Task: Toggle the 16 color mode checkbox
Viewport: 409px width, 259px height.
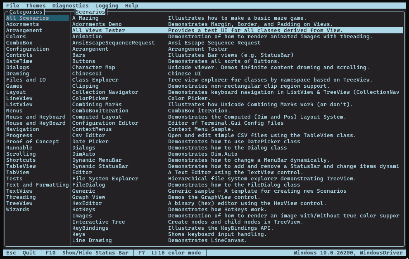Action: [154, 253]
